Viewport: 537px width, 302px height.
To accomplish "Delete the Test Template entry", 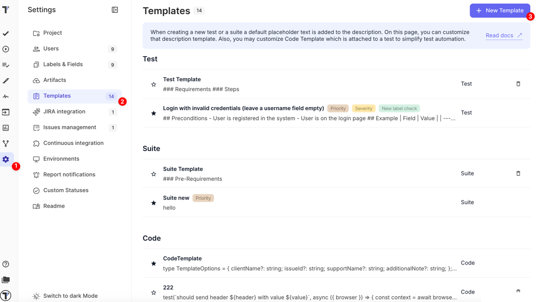I will pyautogui.click(x=518, y=84).
